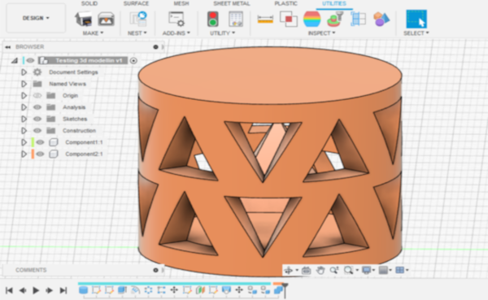The image size is (488, 300).
Task: Click the Zebra Analysis rainbow icon
Action: point(312,19)
